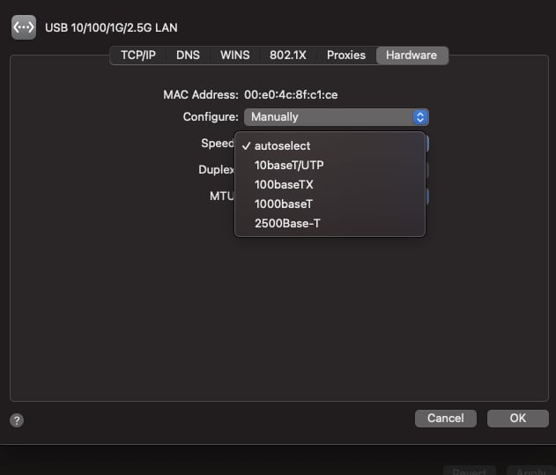Open help with the question mark button
This screenshot has width=556, height=475.
[17, 420]
